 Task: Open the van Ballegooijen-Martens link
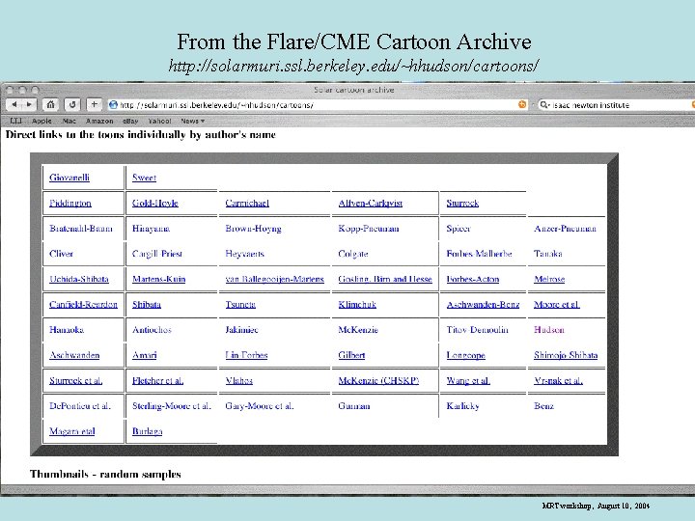pos(275,279)
